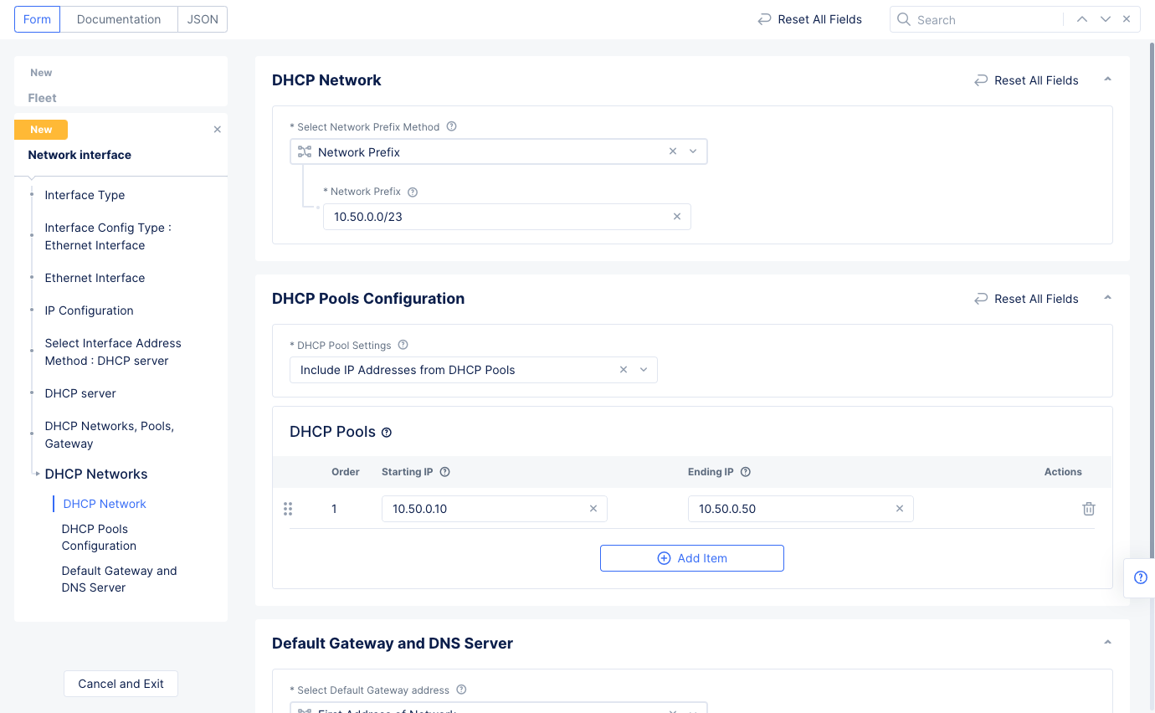Image resolution: width=1155 pixels, height=713 pixels.
Task: Click the next search result arrow
Action: click(x=1105, y=18)
